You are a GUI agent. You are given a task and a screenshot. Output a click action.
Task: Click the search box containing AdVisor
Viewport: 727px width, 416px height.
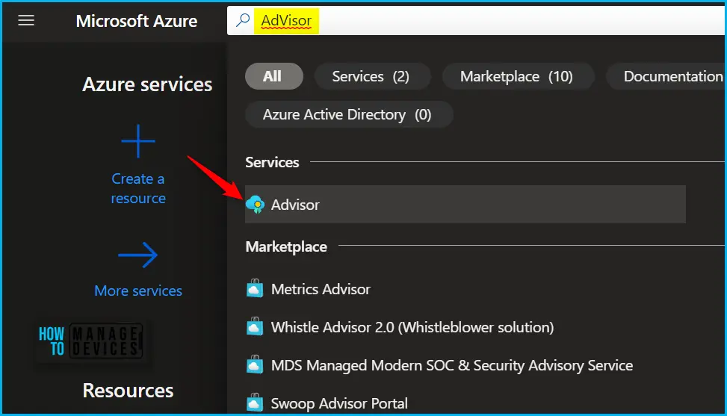point(477,20)
